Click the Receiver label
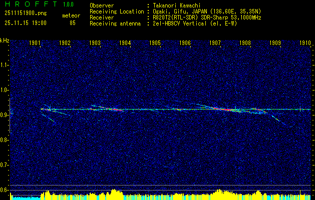The height and width of the screenshot is (200, 315). click(102, 17)
